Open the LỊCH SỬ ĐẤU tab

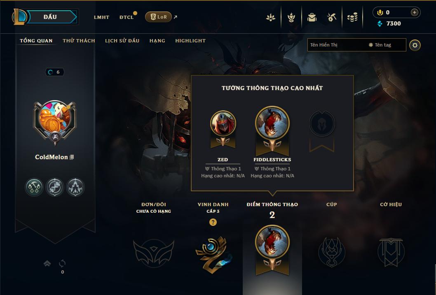(x=122, y=41)
